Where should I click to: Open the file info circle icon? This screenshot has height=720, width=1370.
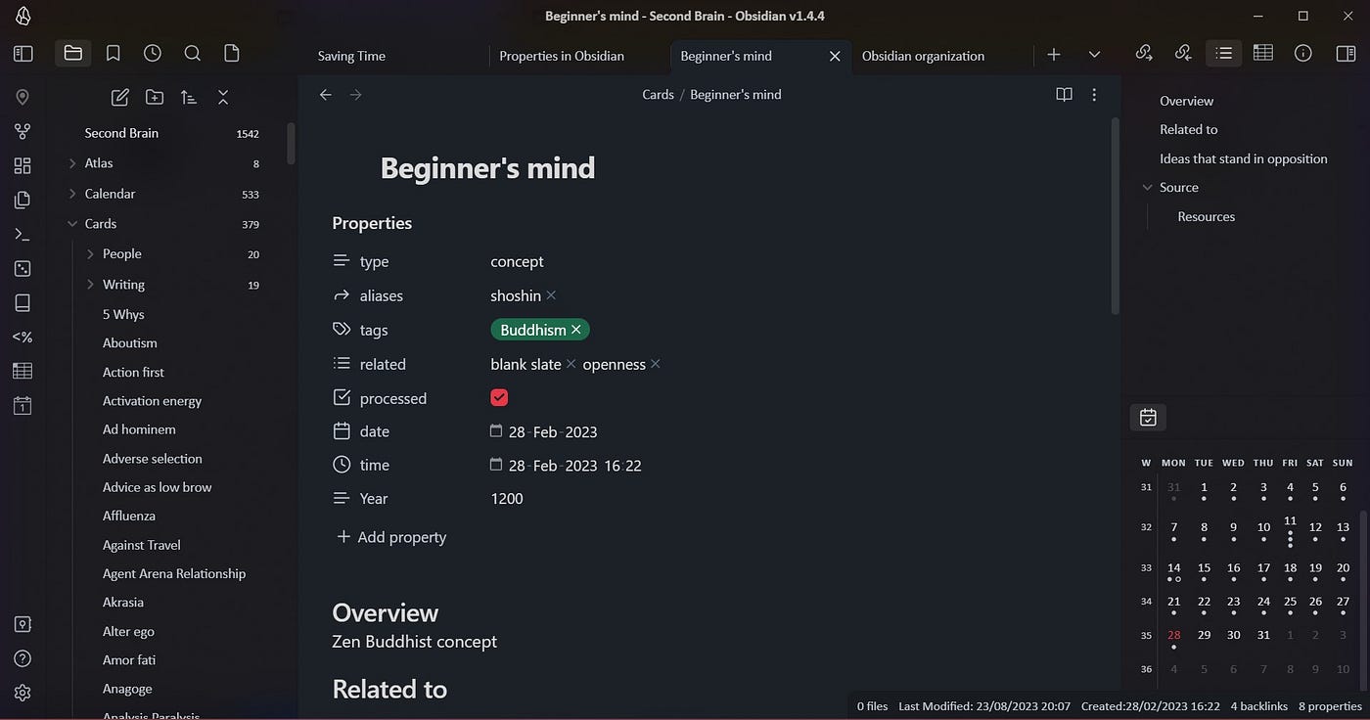pos(1303,54)
